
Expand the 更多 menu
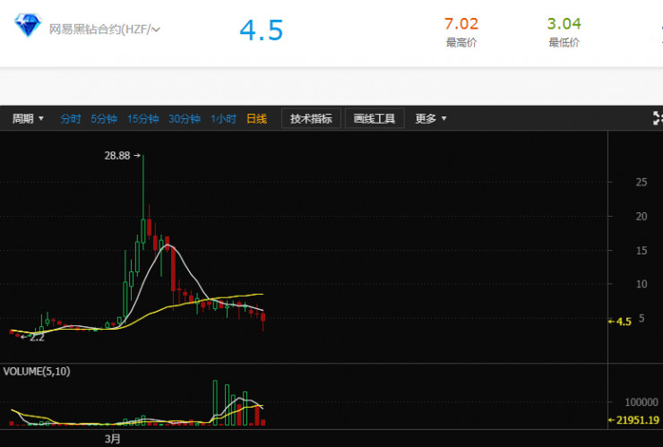point(431,118)
